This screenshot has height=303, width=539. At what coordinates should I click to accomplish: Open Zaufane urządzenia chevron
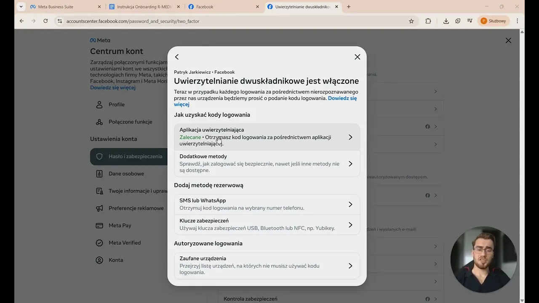(x=350, y=266)
